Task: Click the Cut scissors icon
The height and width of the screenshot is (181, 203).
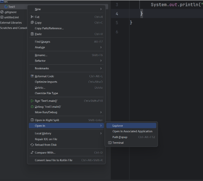Action: pyautogui.click(x=32, y=17)
